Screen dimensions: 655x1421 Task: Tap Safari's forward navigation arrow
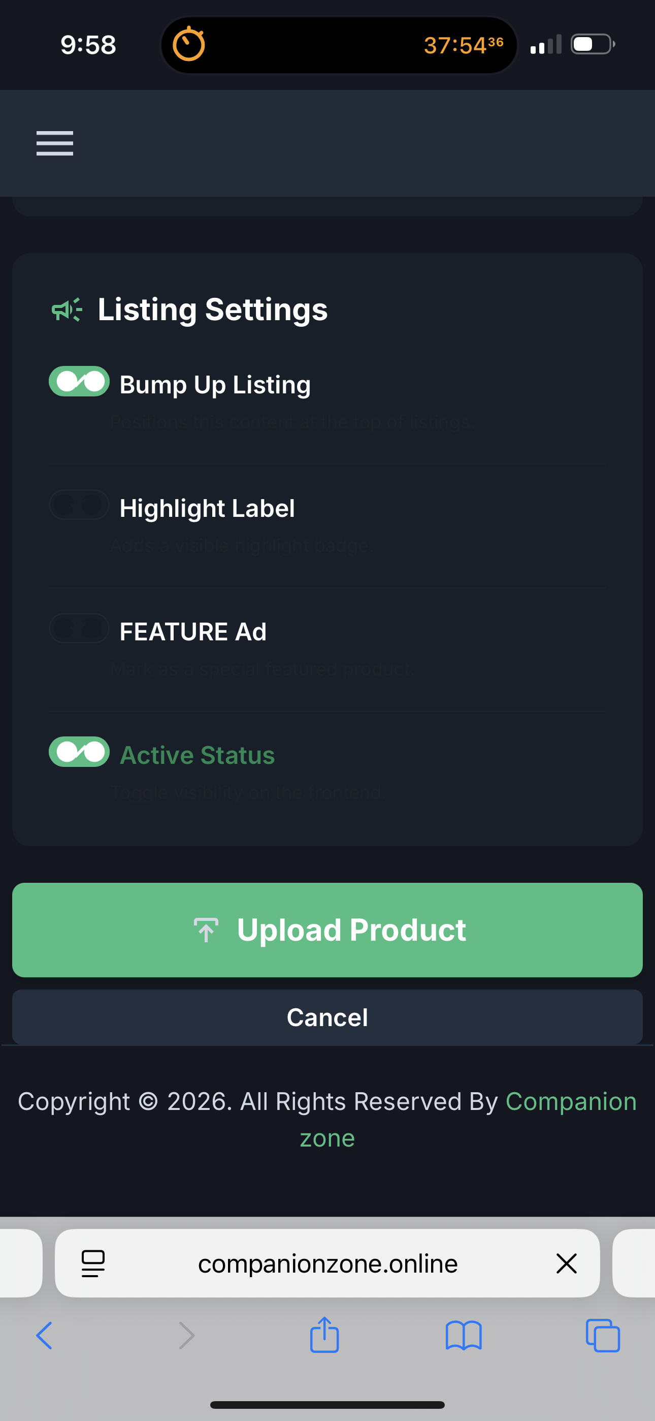(x=186, y=1336)
